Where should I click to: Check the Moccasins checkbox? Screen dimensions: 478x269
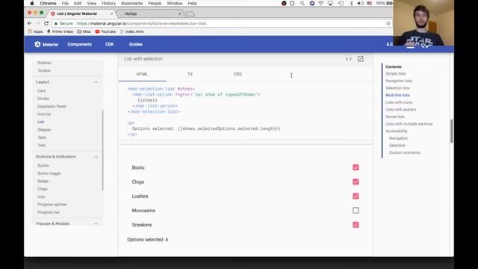356,211
